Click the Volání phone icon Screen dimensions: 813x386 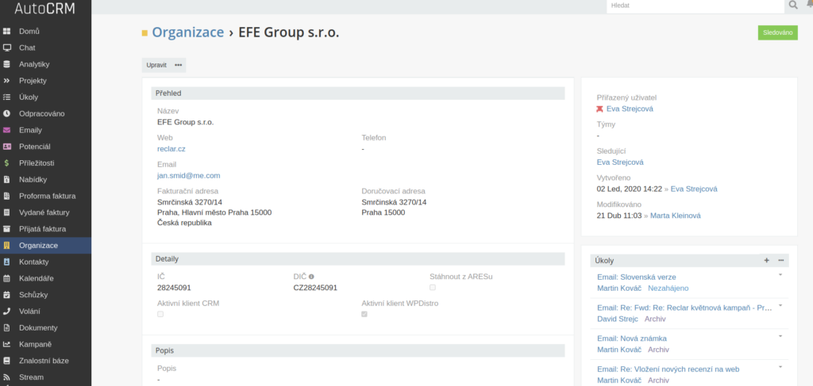click(6, 311)
